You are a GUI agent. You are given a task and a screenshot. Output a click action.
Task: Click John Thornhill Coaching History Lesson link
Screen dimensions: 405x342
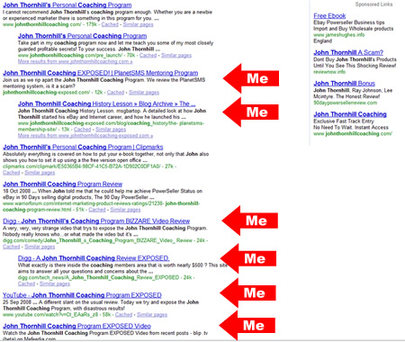106,103
